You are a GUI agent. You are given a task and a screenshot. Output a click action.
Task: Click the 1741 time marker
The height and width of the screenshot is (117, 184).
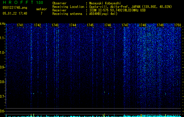click(20, 25)
